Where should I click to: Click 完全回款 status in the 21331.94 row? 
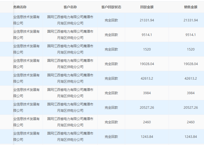[x=111, y=20]
